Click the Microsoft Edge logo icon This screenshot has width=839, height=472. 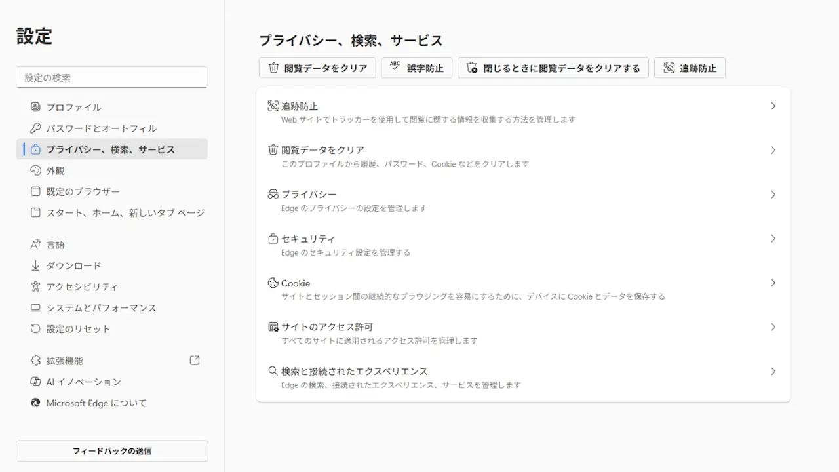[35, 403]
